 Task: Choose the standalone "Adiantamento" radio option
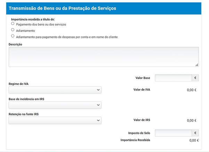click(13, 30)
